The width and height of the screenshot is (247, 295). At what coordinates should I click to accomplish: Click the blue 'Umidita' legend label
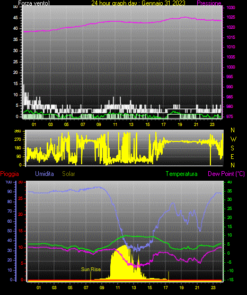pos(45,174)
